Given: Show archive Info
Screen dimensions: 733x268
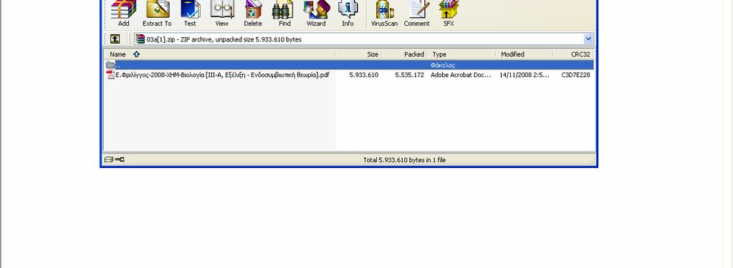Looking at the screenshot, I should 348,14.
